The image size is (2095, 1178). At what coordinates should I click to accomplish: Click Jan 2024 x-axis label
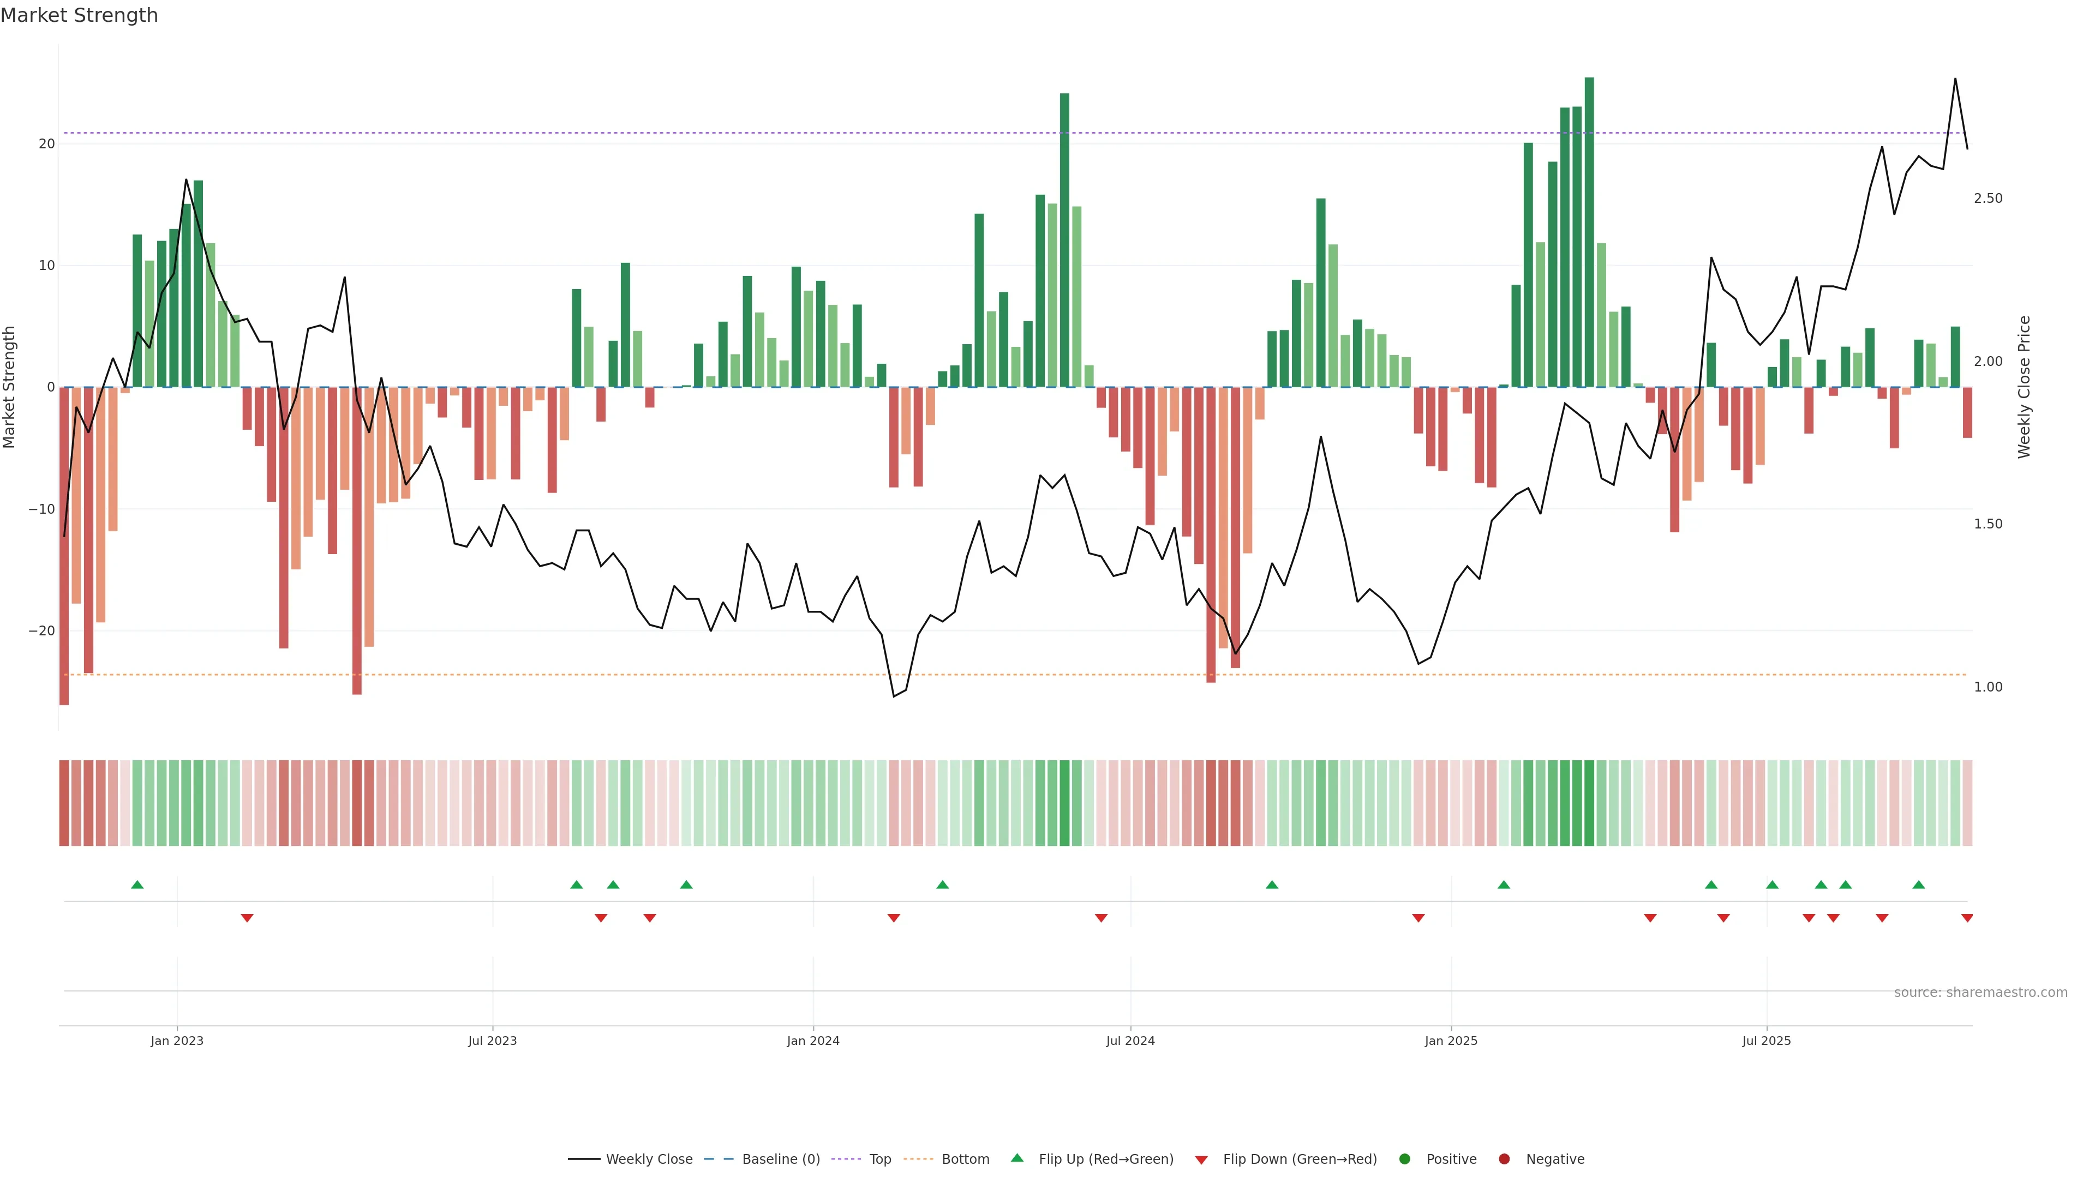[812, 1041]
